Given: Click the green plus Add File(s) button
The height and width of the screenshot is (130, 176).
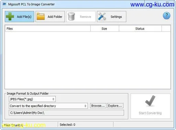Looking at the screenshot, I should tap(20, 16).
